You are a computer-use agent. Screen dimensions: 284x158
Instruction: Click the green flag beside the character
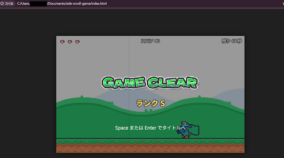[x=194, y=130]
